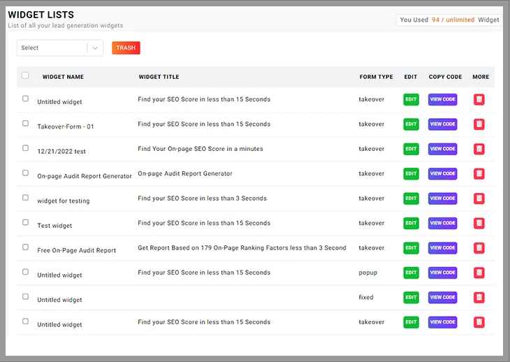Click EDIT for the fixed-type Untitled widget
Image resolution: width=510 pixels, height=362 pixels.
411,297
